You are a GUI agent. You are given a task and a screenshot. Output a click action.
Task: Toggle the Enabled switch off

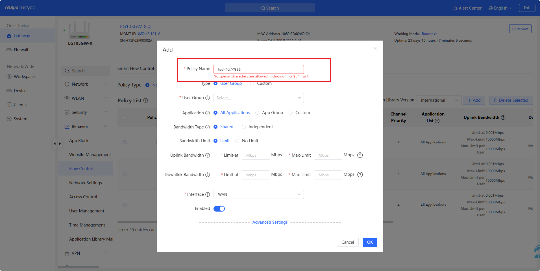click(219, 209)
